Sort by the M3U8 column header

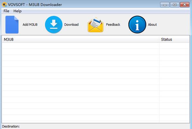81,39
